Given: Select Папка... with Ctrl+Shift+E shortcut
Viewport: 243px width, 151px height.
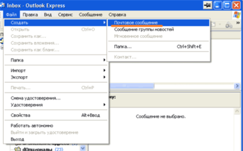Looking at the screenshot, I should pos(158,46).
